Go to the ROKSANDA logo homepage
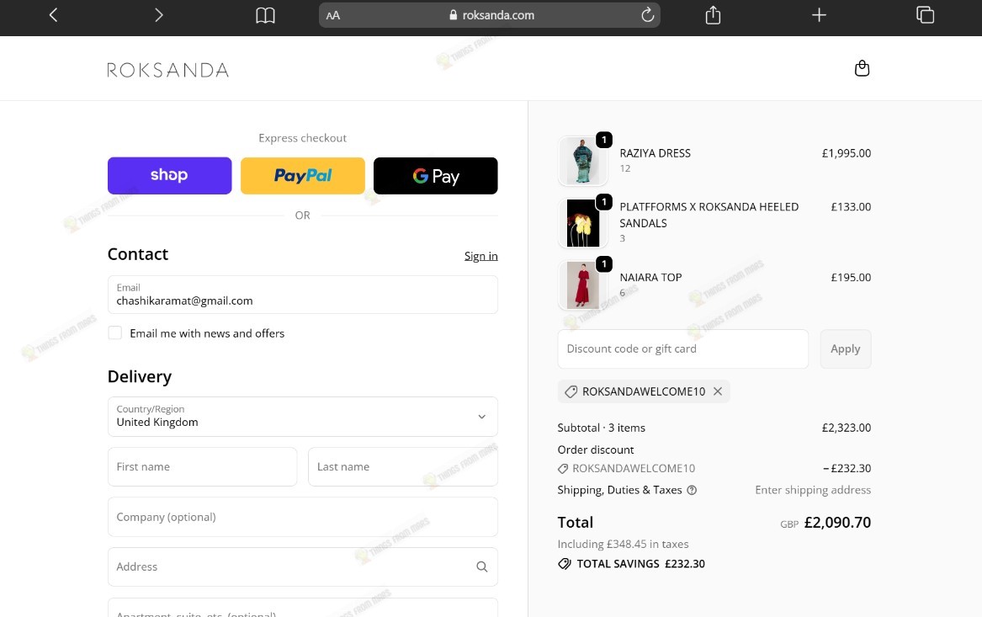The image size is (982, 617). pos(167,70)
